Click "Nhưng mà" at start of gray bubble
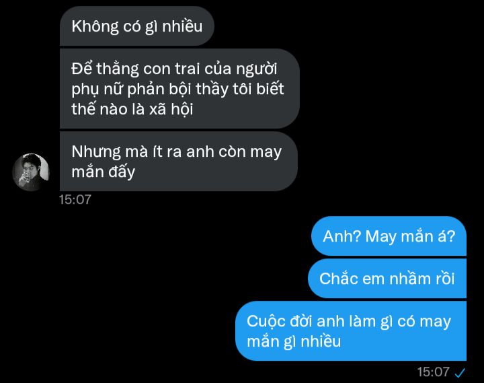 click(x=110, y=151)
